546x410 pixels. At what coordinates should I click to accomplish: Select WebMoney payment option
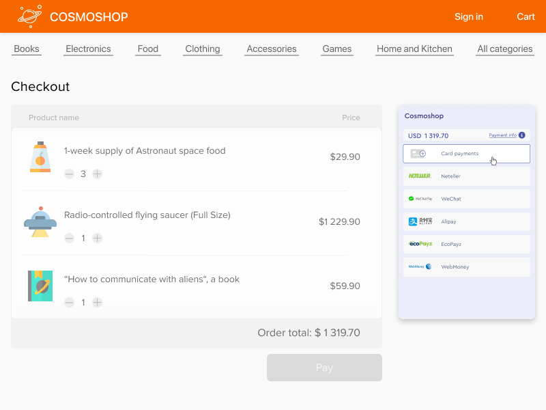[x=466, y=266]
